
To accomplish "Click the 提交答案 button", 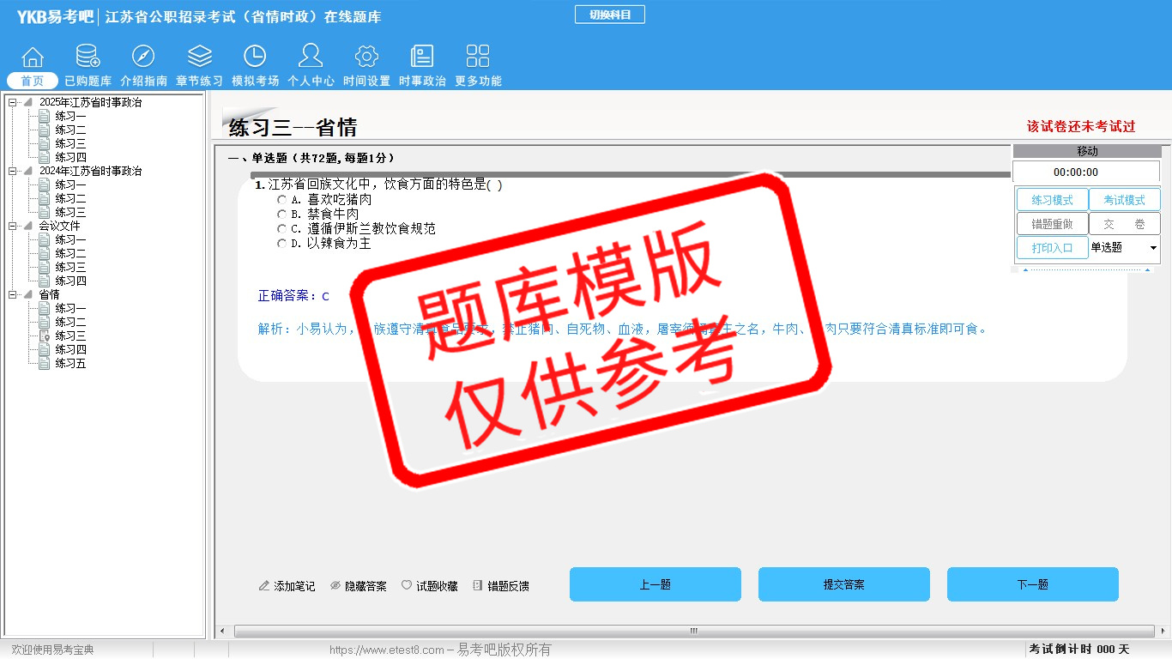I will click(x=843, y=584).
